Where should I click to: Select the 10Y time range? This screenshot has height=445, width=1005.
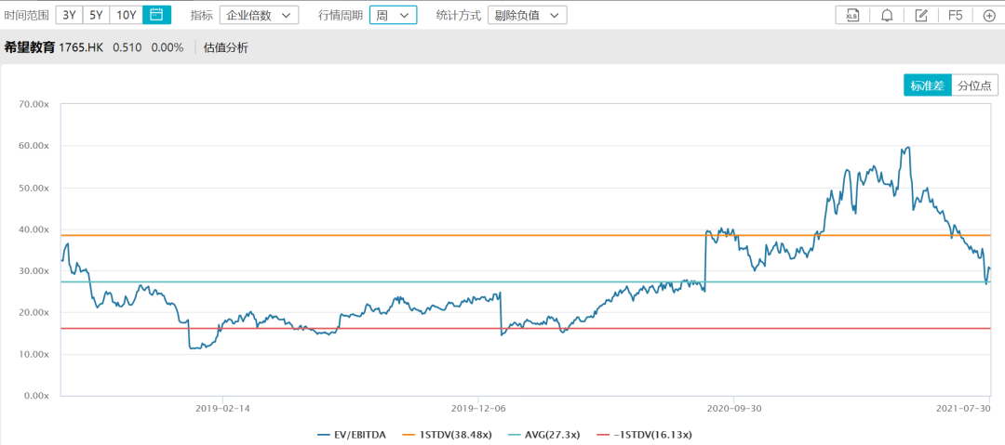coord(126,15)
